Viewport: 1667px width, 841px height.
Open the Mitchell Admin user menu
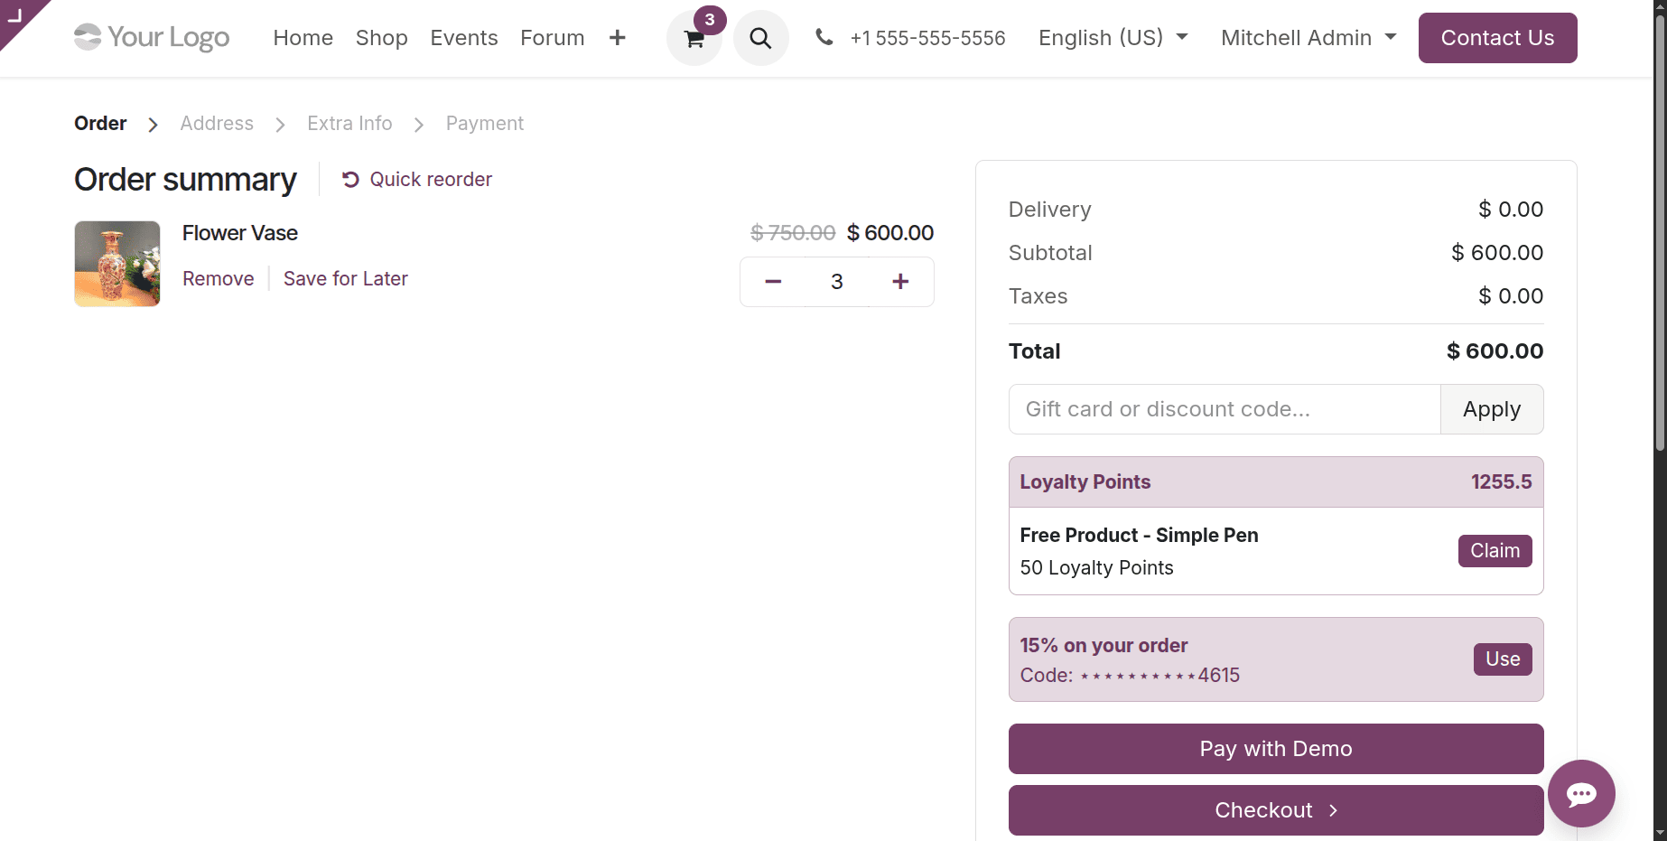[x=1308, y=38]
